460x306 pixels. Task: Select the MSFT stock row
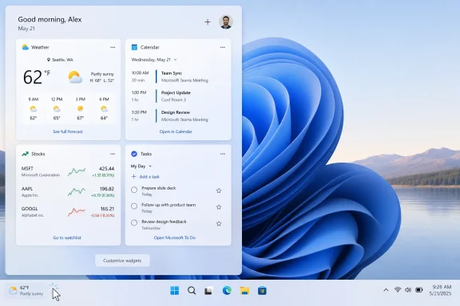coord(68,171)
